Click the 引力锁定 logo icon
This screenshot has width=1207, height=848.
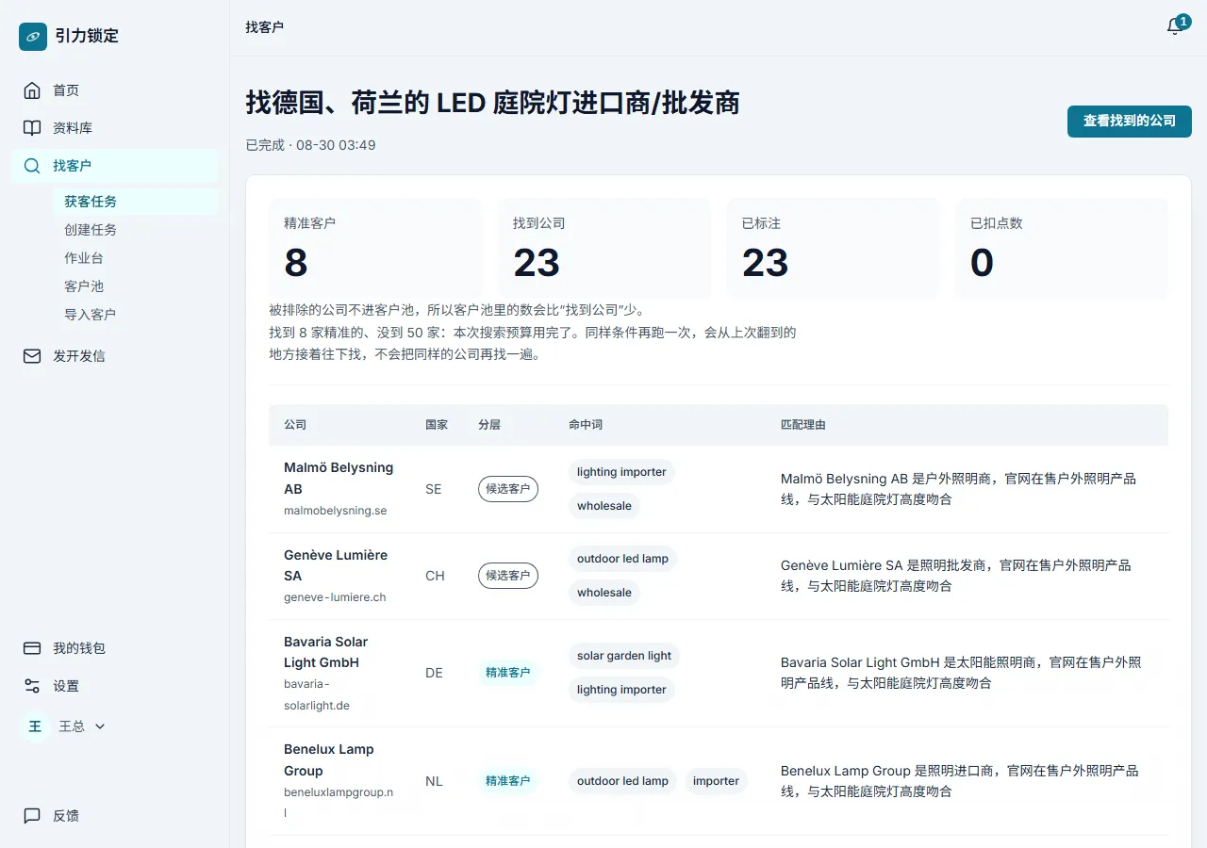click(33, 36)
